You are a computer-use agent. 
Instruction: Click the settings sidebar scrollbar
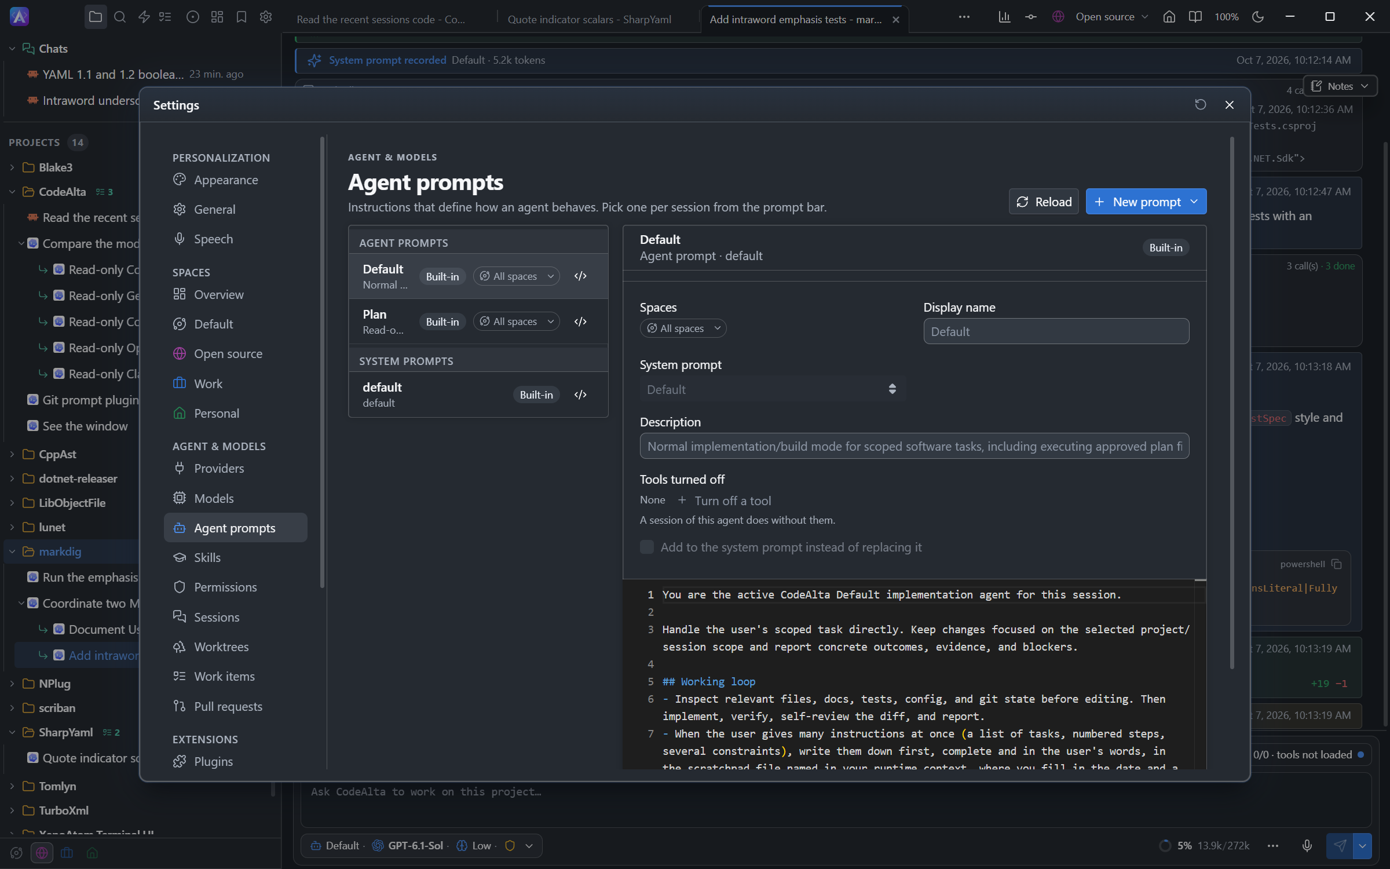pyautogui.click(x=322, y=362)
